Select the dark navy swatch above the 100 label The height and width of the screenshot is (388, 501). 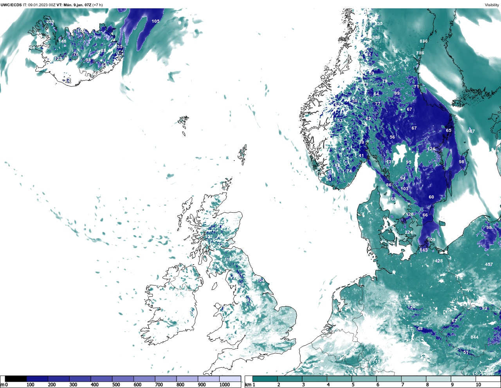[37, 379]
